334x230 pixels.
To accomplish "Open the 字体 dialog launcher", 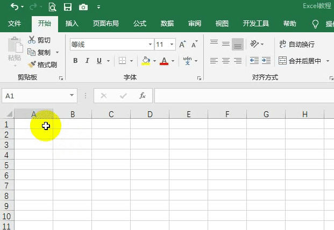I will coord(199,78).
